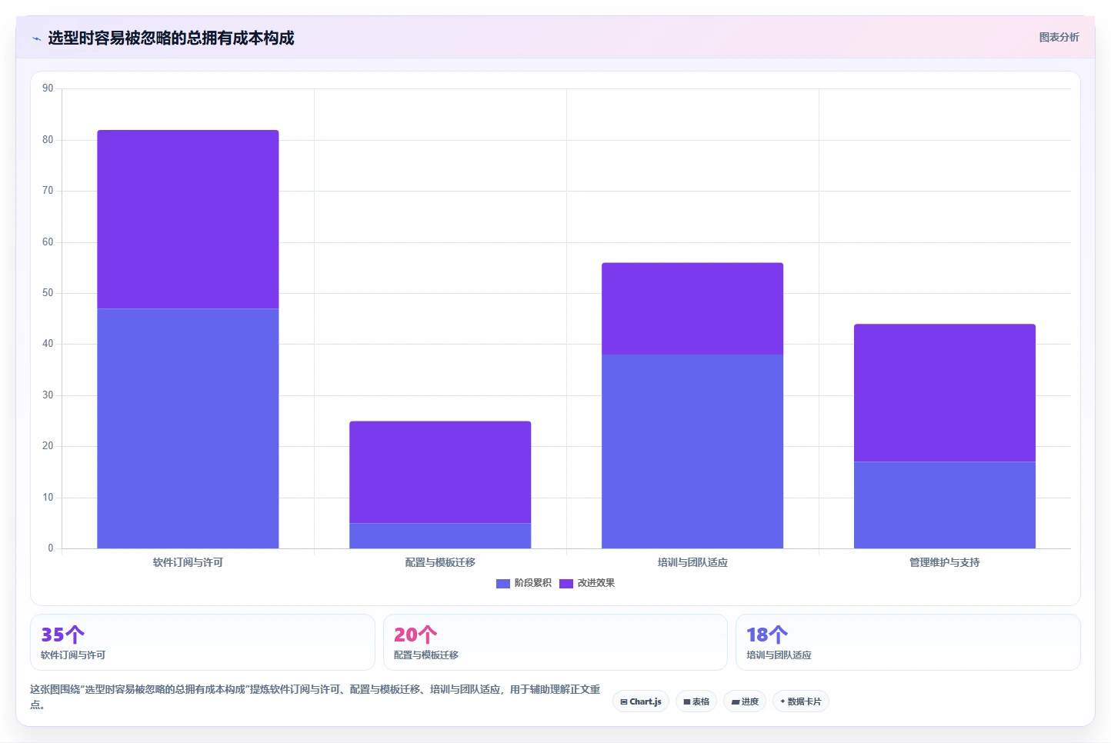
Task: Click the y-axis value 50
Action: tap(48, 293)
